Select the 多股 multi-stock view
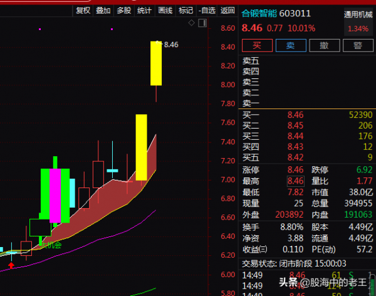 pyautogui.click(x=124, y=11)
